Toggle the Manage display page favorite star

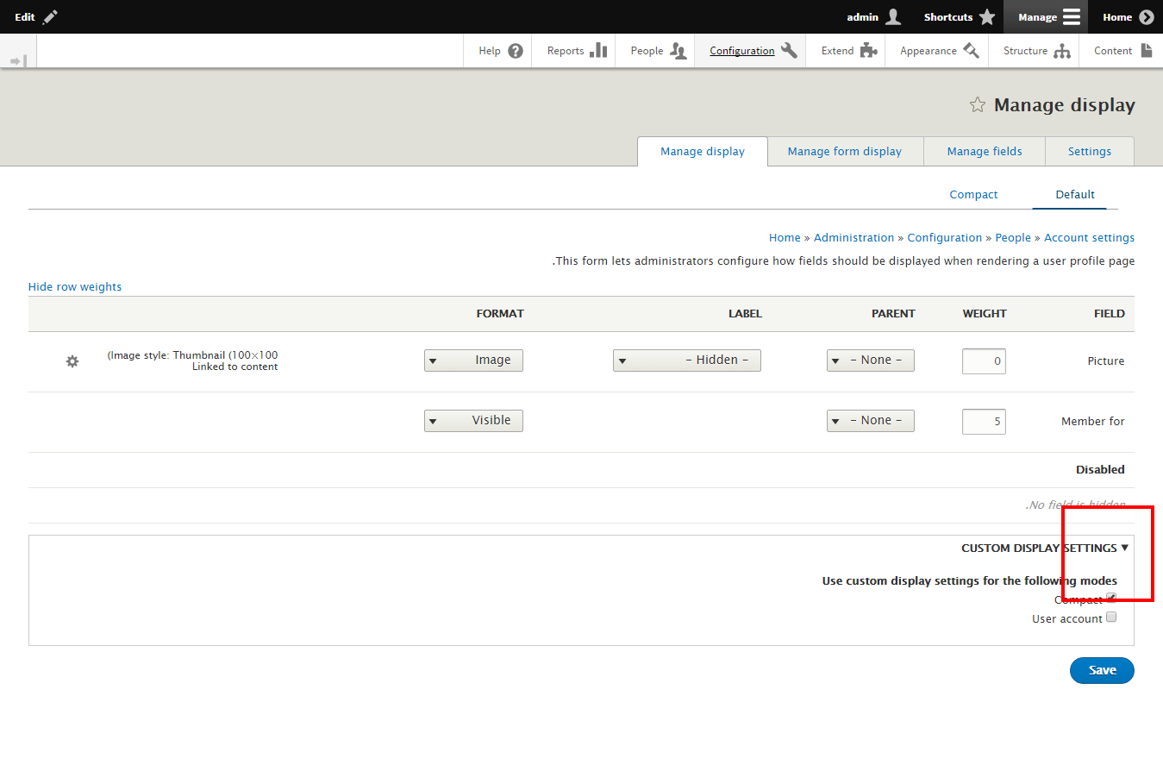tap(977, 104)
